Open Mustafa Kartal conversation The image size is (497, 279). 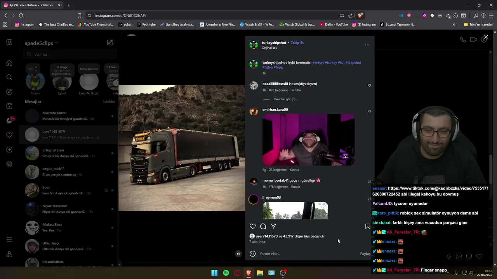click(x=68, y=116)
